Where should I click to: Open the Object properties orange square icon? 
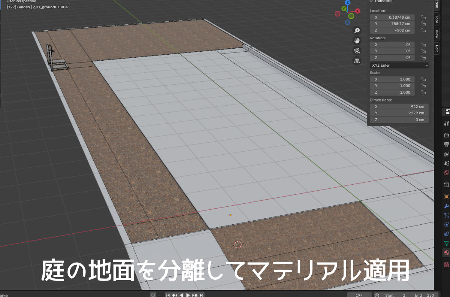(x=446, y=196)
